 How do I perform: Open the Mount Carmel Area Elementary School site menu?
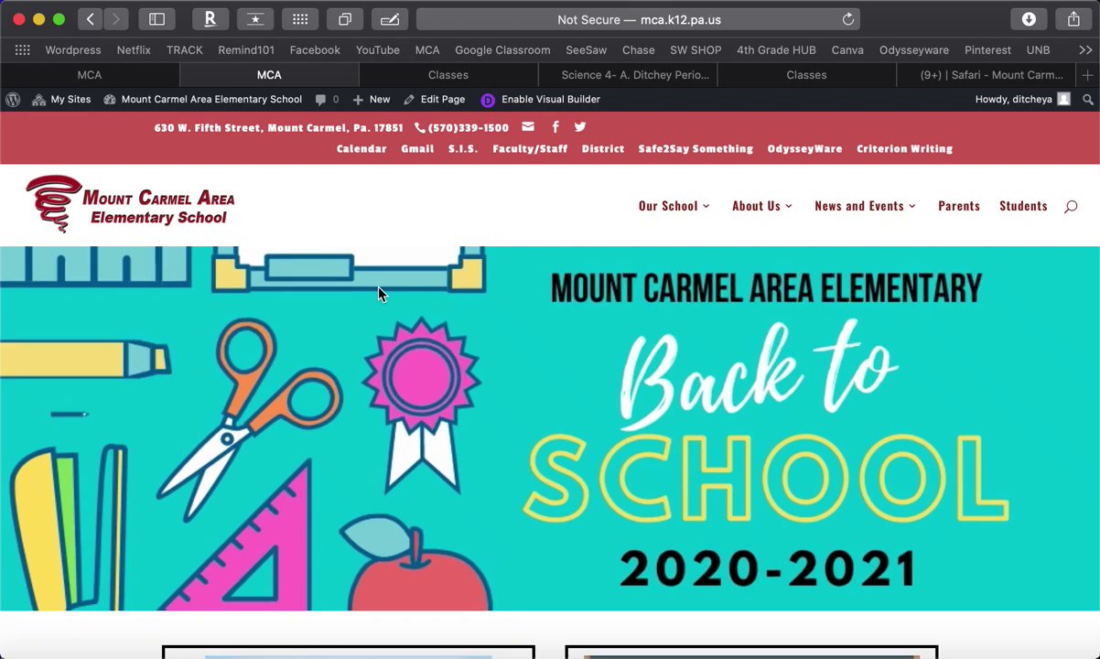click(202, 99)
